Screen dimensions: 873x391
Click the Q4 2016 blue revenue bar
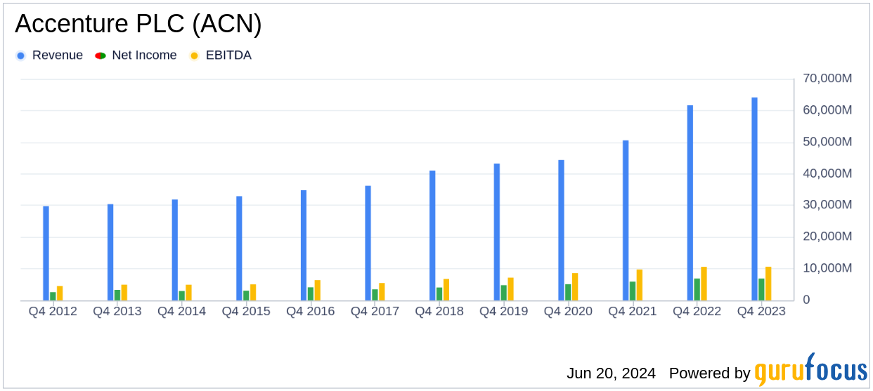[x=304, y=246]
